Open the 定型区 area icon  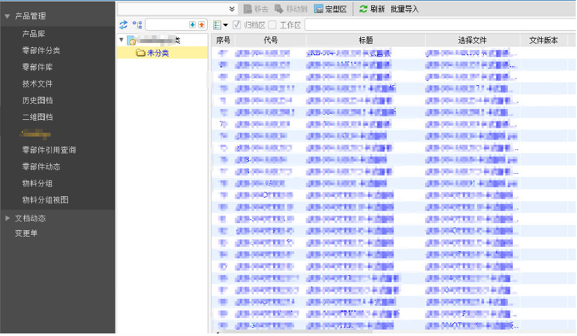click(x=319, y=9)
